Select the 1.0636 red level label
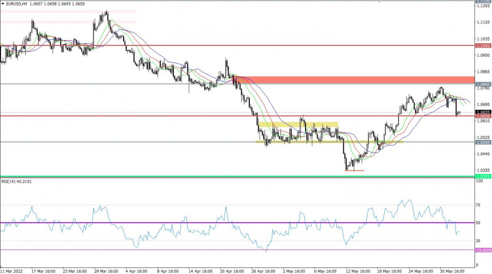Viewport: 492px width, 274px height. click(483, 116)
